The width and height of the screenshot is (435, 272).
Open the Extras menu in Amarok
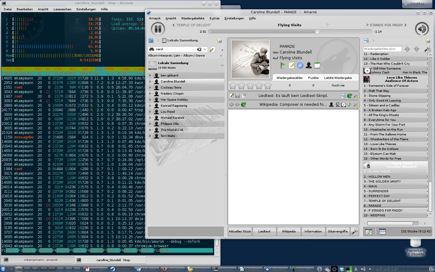[x=214, y=18]
